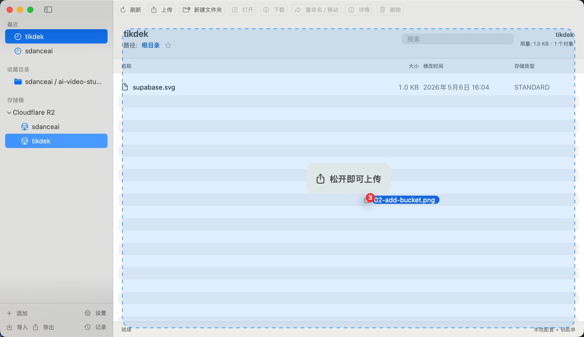
Task: Click the STANDARD storage class cell
Action: (532, 87)
